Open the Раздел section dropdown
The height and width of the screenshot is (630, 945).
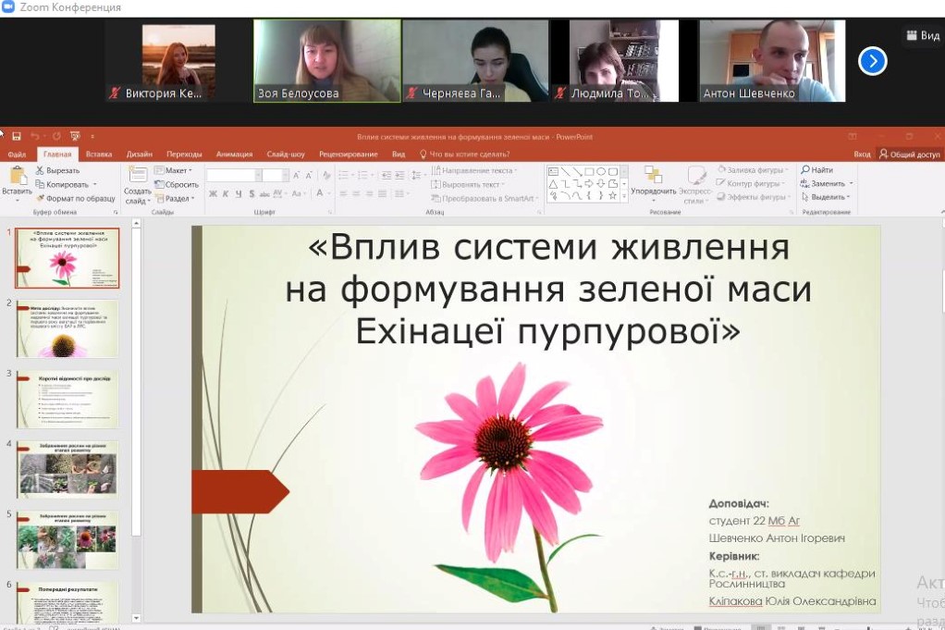pos(174,198)
